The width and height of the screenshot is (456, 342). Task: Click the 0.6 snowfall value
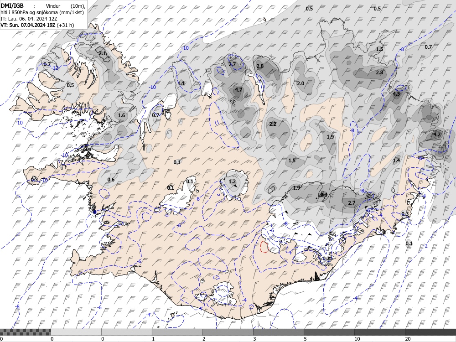tap(111, 180)
